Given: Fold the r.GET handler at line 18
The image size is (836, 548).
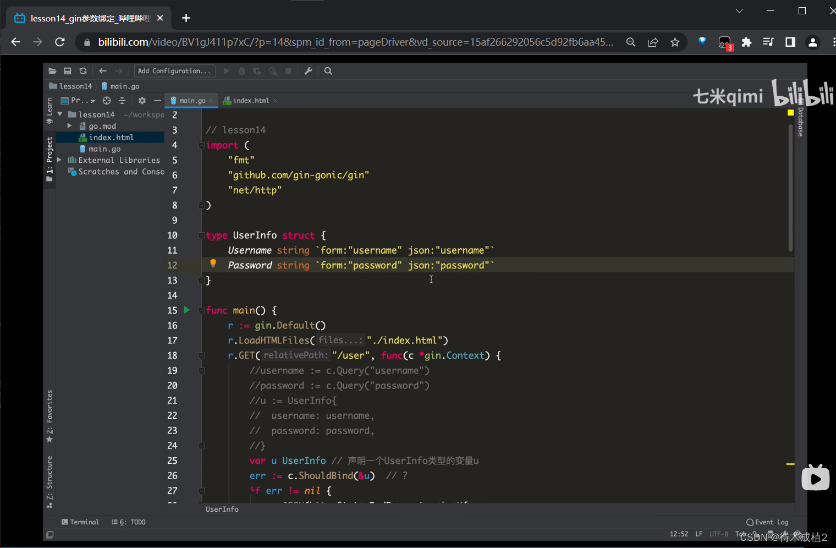Looking at the screenshot, I should [x=201, y=355].
